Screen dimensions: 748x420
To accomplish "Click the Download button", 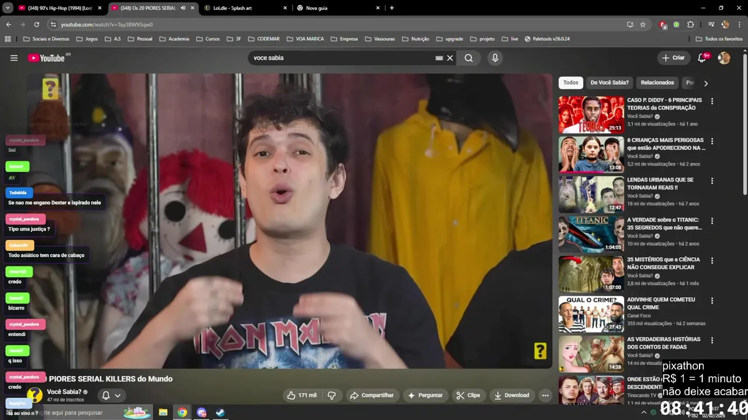I will point(511,395).
